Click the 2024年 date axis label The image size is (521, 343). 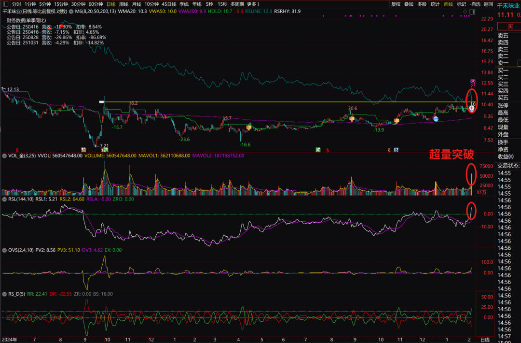(x=9, y=340)
